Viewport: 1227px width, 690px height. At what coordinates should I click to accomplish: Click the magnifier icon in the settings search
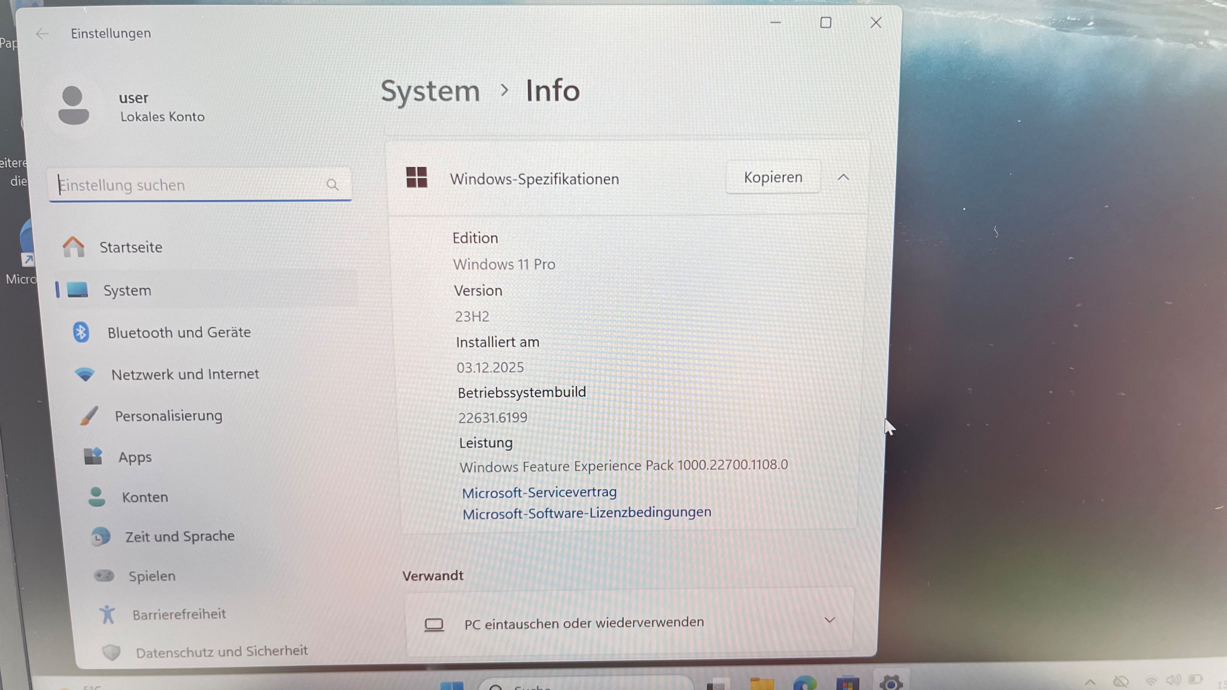click(332, 185)
